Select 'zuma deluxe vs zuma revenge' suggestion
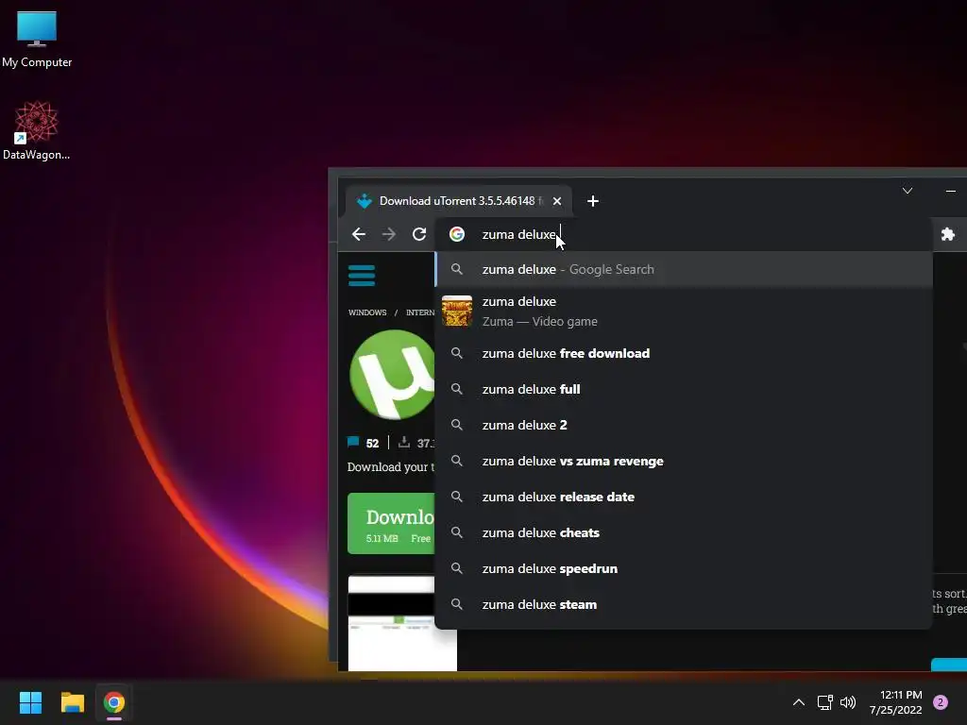 (684, 461)
